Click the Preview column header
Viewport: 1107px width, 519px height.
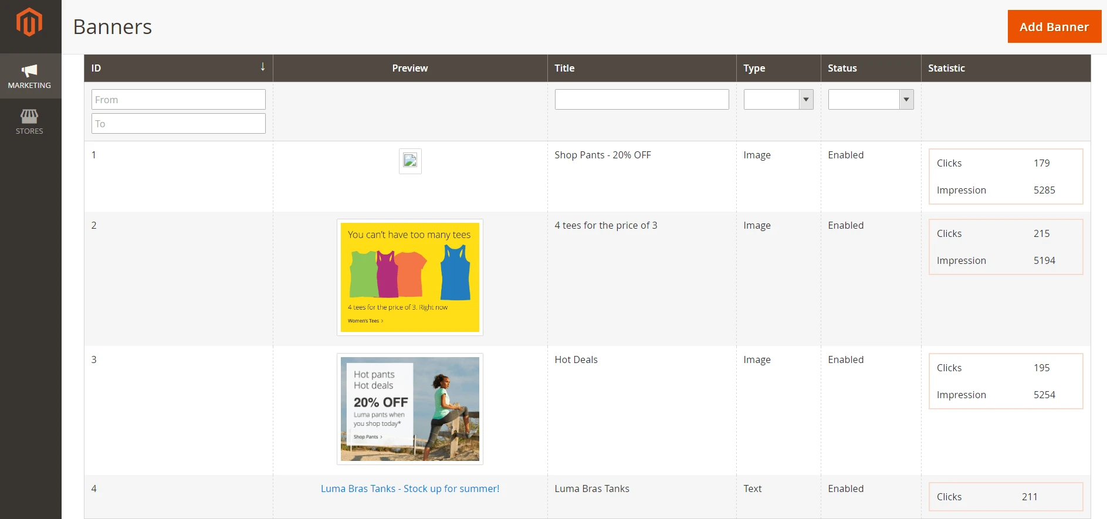pyautogui.click(x=409, y=68)
